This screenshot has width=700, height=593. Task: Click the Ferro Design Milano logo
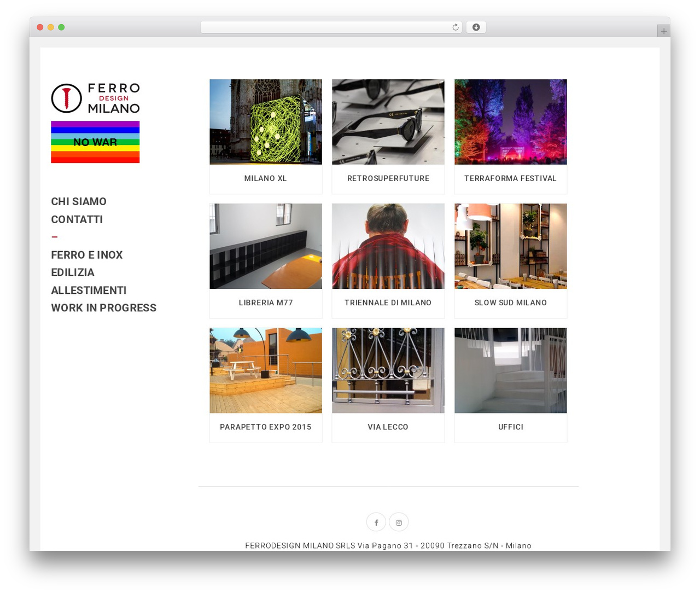click(x=95, y=98)
